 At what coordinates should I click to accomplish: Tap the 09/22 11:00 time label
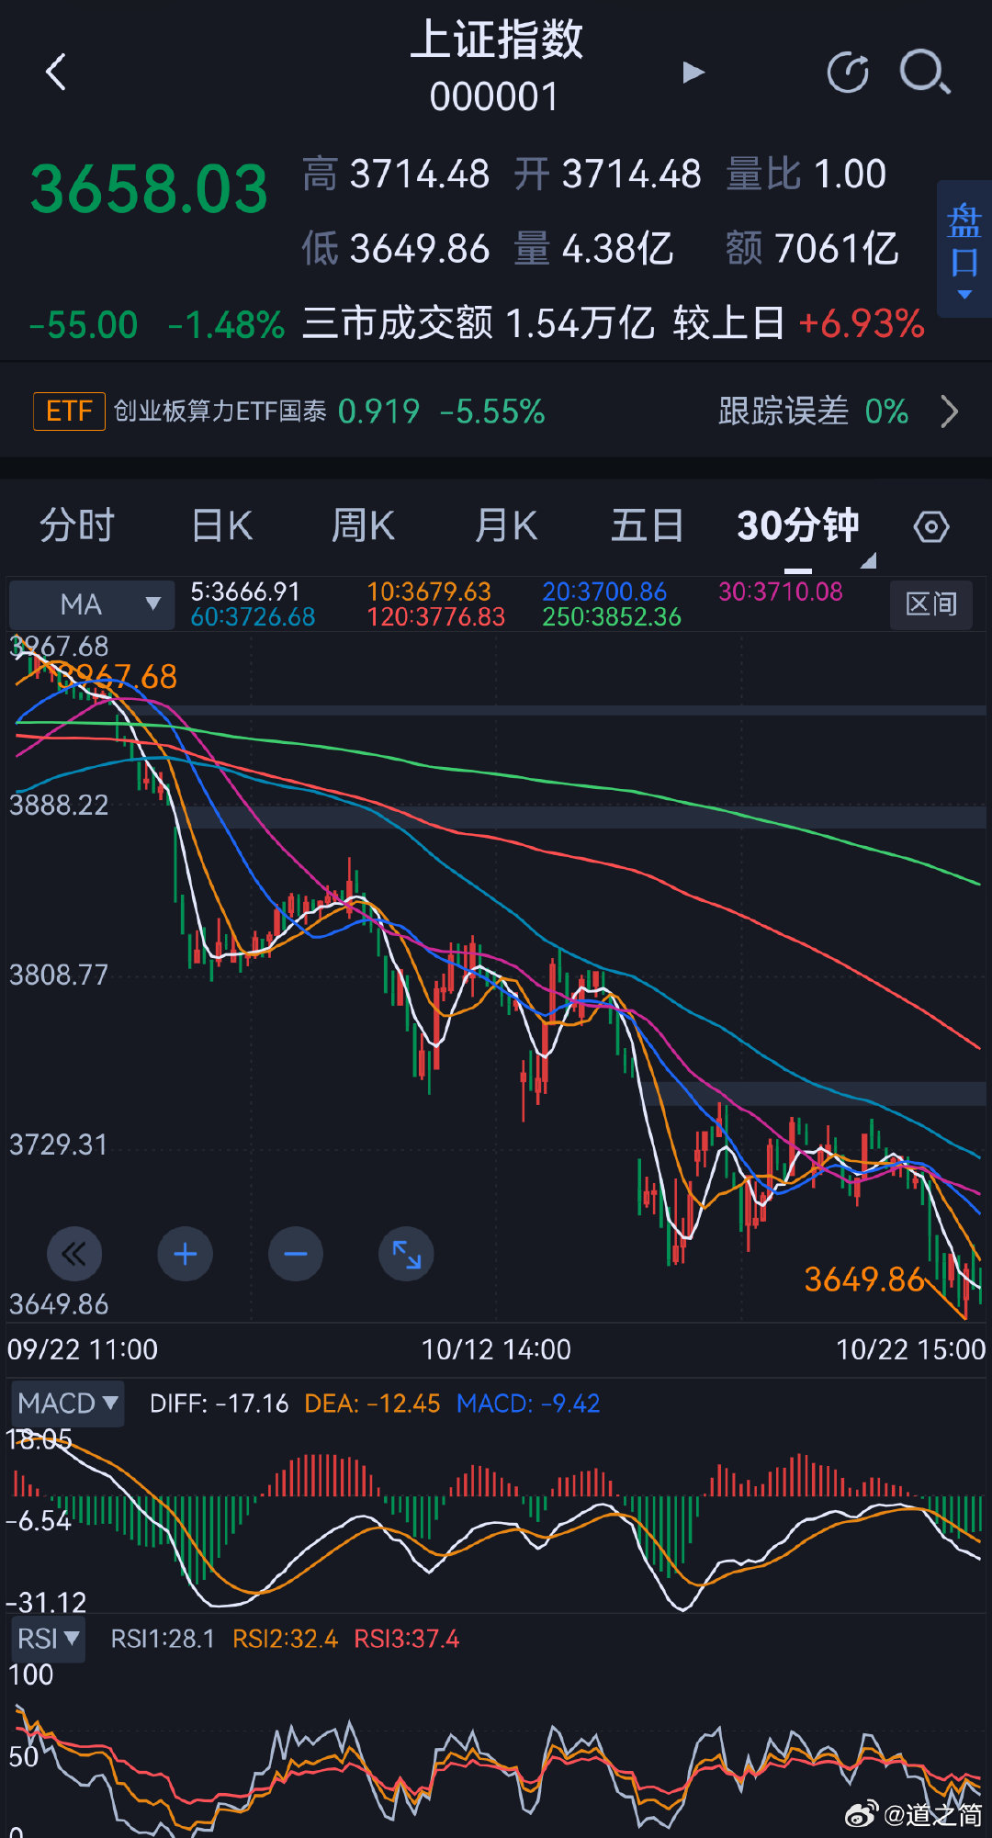(x=83, y=1349)
